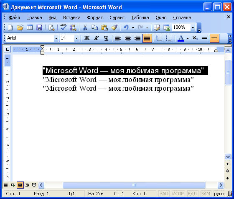Click the vertical scrollbar down arrow
Image resolution: width=234 pixels, height=199 pixels.
pyautogui.click(x=228, y=157)
